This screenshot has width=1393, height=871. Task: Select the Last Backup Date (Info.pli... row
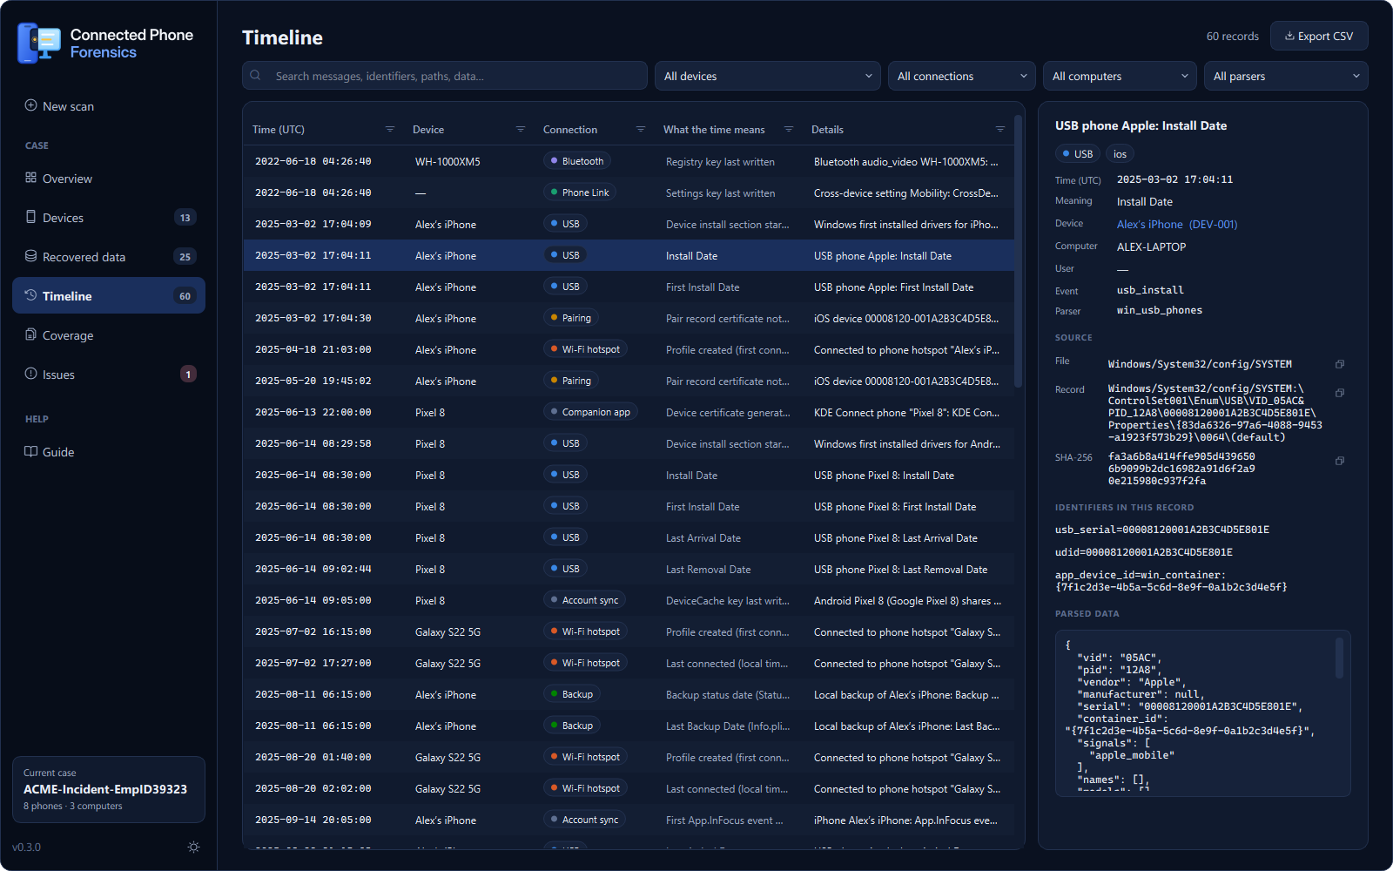629,726
